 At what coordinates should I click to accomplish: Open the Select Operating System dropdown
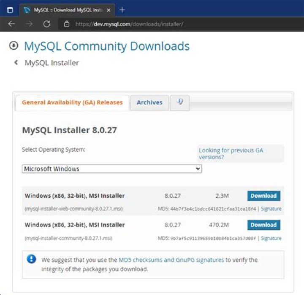[x=112, y=169]
